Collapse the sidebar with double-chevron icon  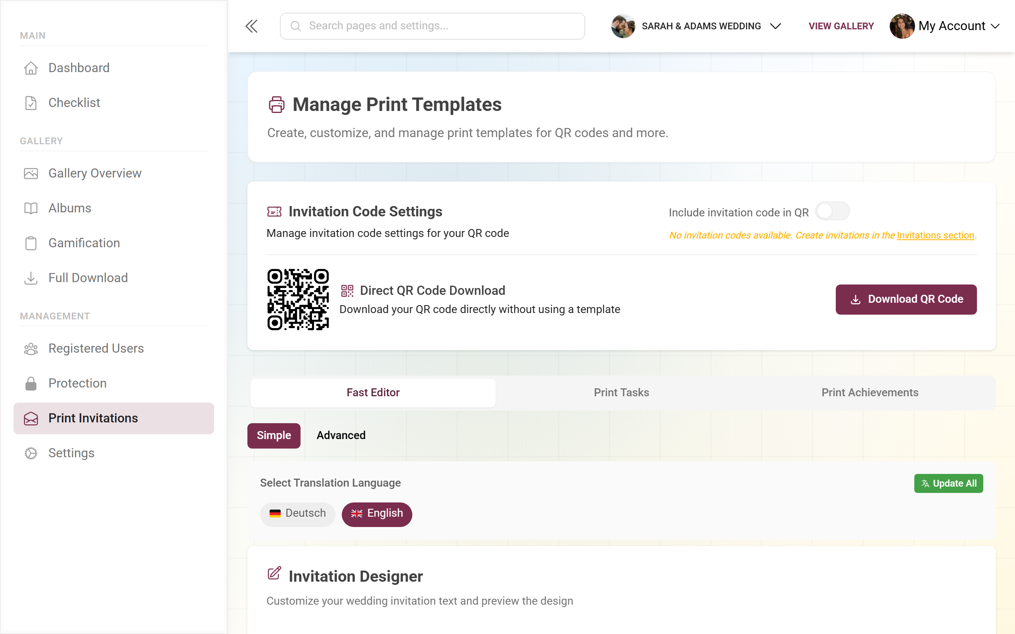tap(251, 26)
